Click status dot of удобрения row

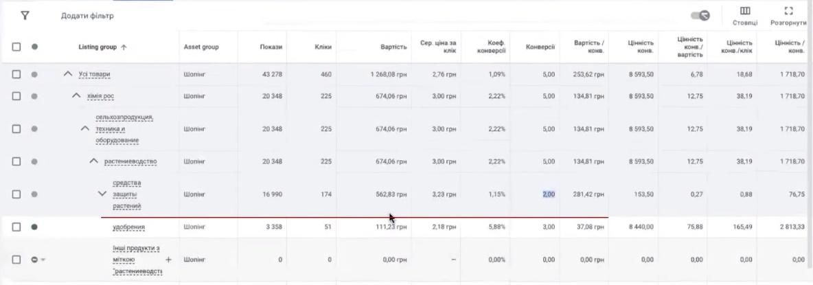click(x=34, y=227)
